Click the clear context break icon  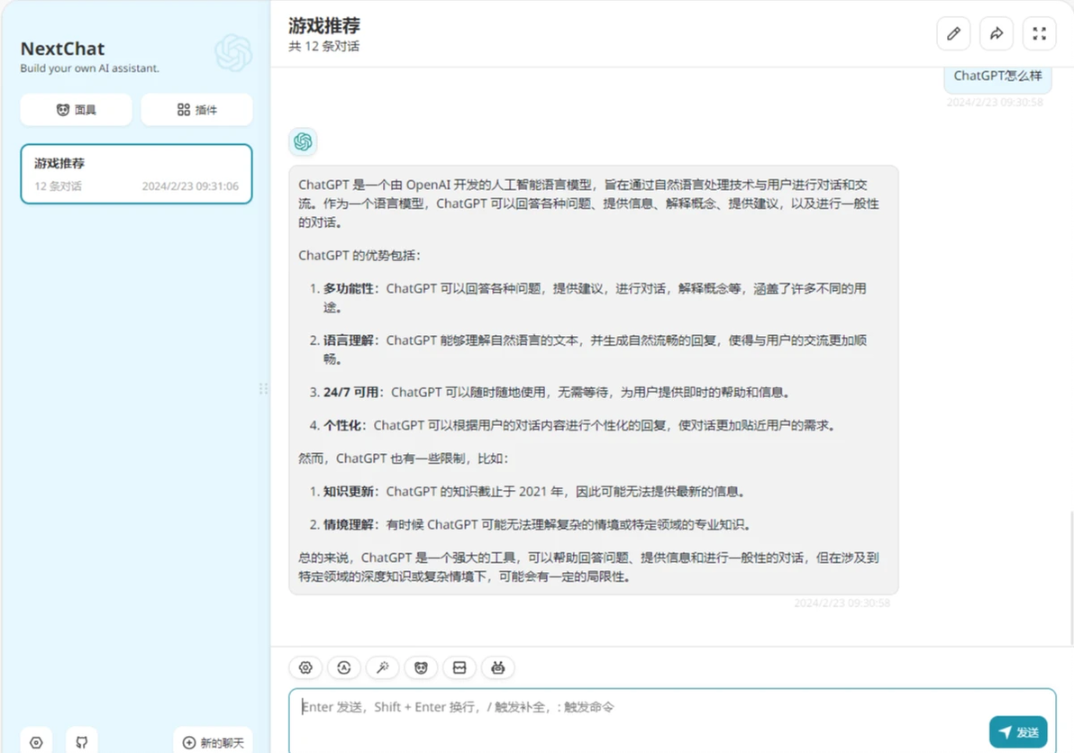(460, 667)
